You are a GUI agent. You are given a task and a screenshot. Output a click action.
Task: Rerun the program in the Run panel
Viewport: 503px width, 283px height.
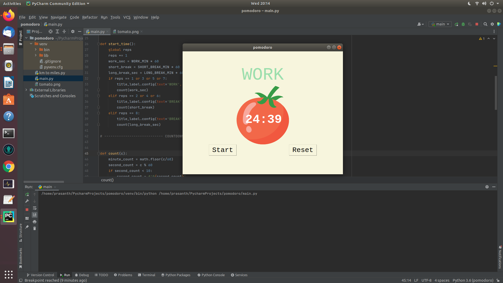click(x=27, y=194)
